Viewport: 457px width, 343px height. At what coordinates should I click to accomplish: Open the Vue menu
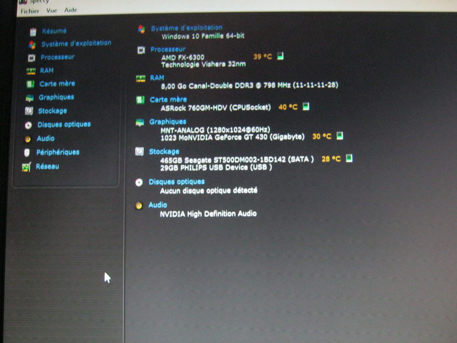[52, 11]
